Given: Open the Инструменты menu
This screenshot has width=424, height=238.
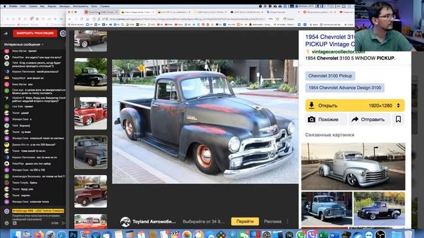Looking at the screenshot, I should coord(80,6).
